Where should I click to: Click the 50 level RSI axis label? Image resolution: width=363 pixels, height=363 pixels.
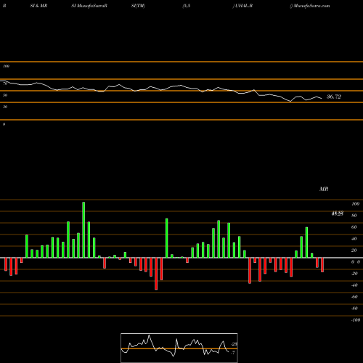point(5,95)
